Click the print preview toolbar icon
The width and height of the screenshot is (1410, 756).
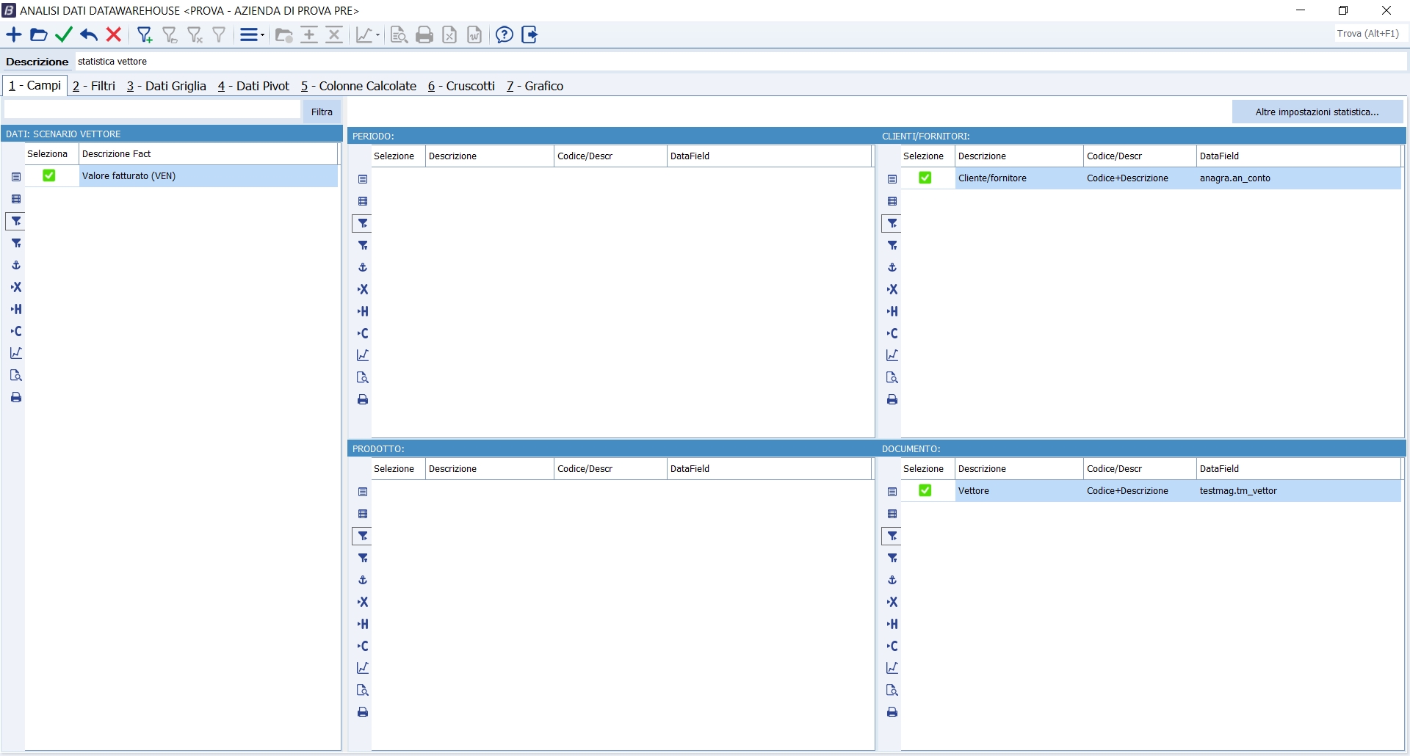pos(399,34)
